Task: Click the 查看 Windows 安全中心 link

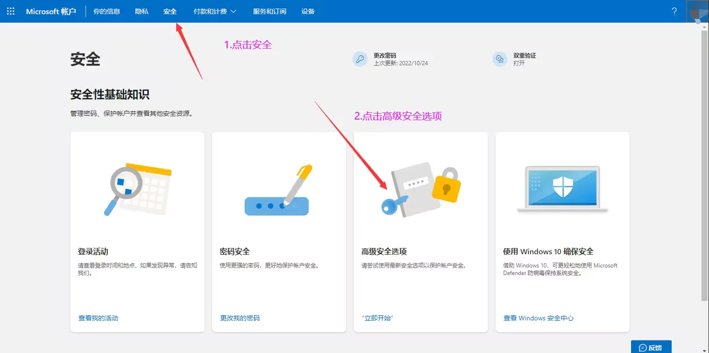Action: pyautogui.click(x=539, y=318)
